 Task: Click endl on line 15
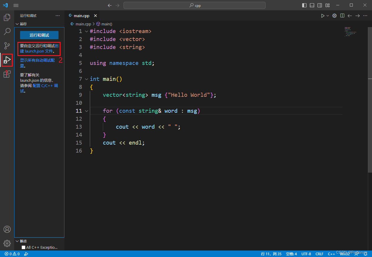coord(135,143)
